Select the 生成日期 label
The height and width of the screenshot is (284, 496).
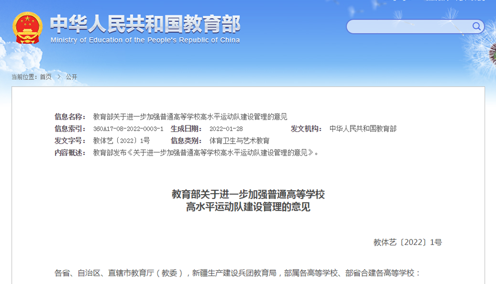pyautogui.click(x=186, y=129)
